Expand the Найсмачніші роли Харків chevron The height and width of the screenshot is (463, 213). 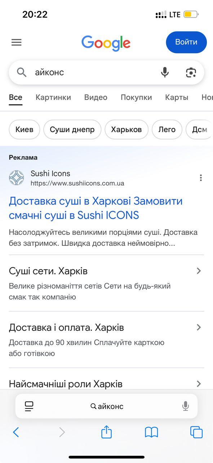point(199,384)
